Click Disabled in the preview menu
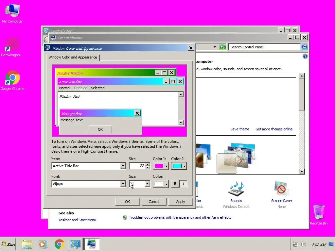335x251 pixels. pyautogui.click(x=80, y=88)
